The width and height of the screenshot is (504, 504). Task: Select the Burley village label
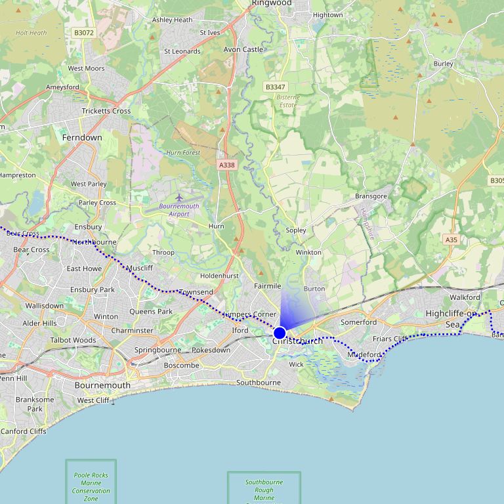[443, 64]
